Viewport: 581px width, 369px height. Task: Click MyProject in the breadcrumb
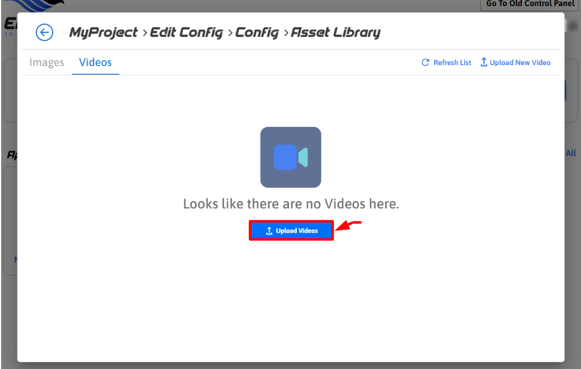(x=104, y=33)
